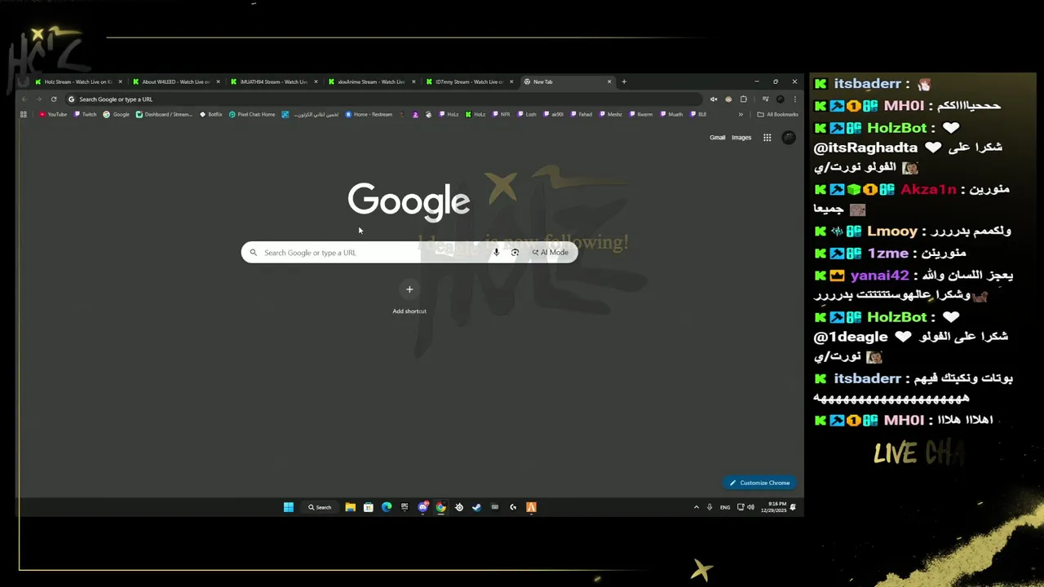
Task: Open the Kwerm bookmark
Action: point(641,114)
